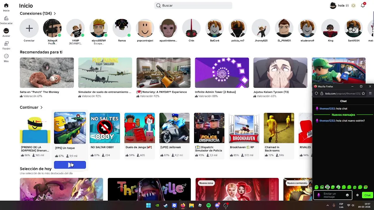Open Discord from the taskbar

[217, 205]
